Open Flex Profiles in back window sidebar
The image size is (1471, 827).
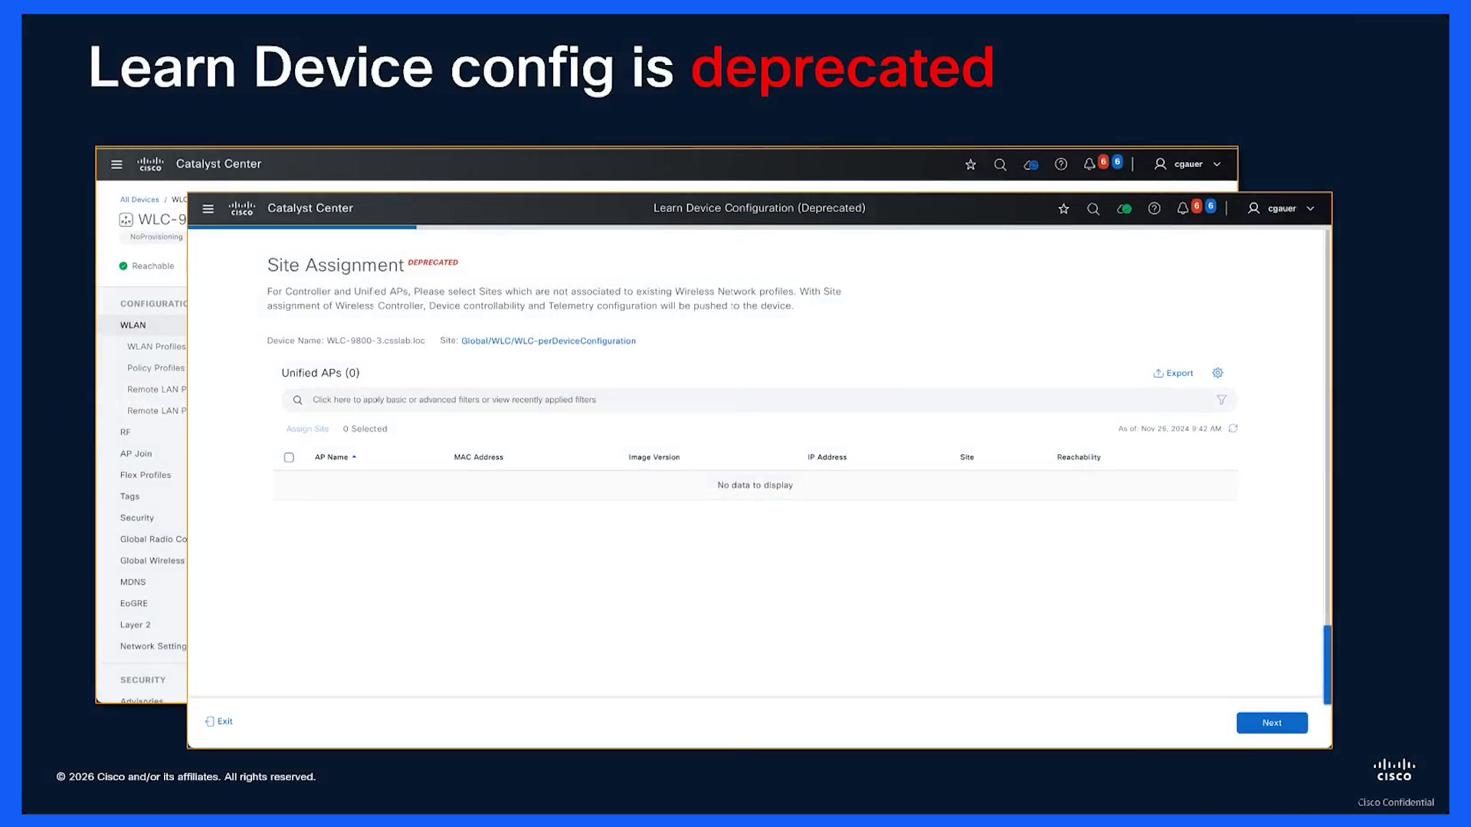(x=146, y=475)
